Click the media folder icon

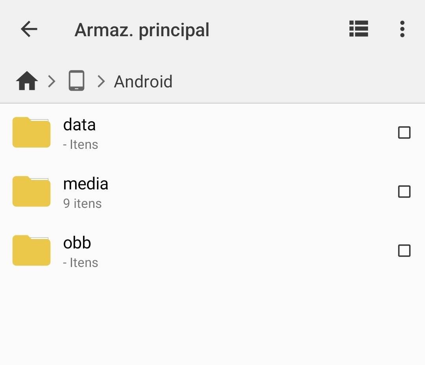click(x=31, y=191)
